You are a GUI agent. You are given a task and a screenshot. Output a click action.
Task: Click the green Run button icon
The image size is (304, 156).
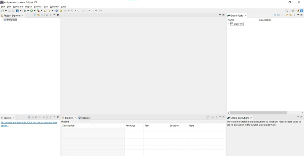coord(31,11)
